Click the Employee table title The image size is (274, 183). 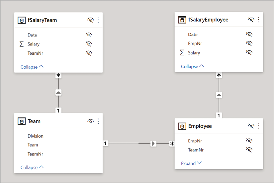[200, 126]
